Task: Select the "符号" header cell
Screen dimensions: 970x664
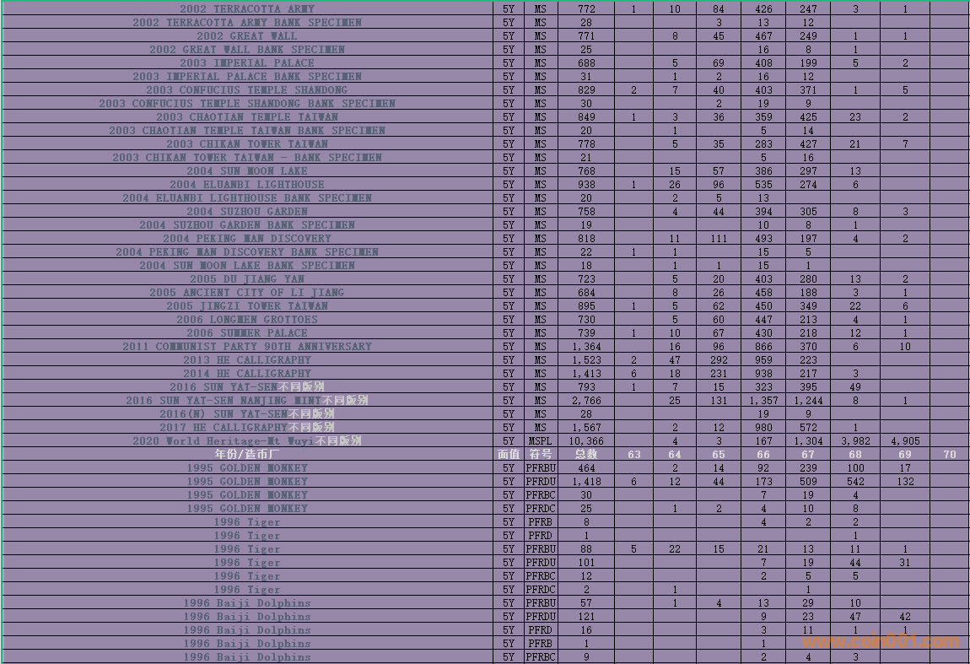Action: pos(541,454)
